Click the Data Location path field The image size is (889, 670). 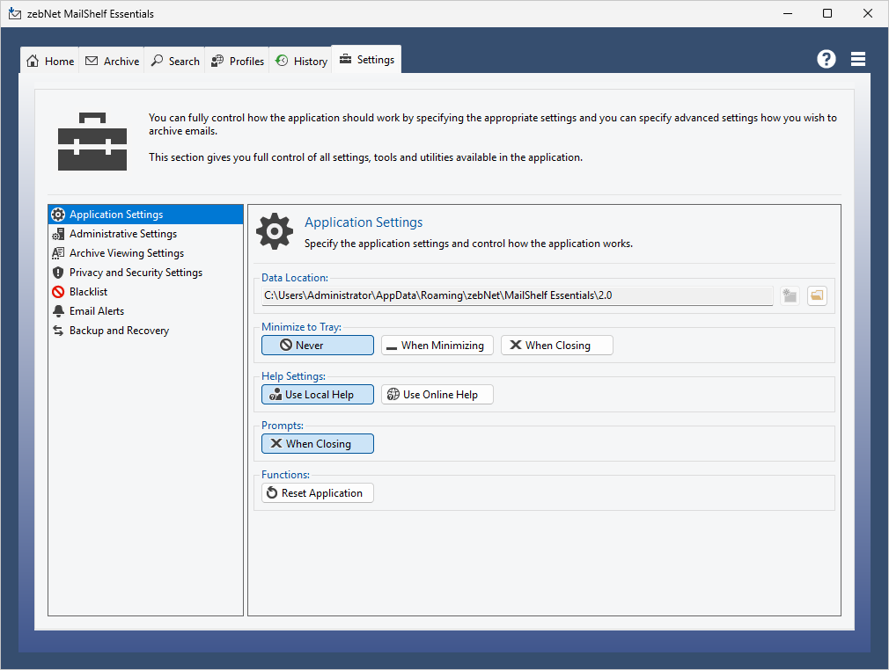tap(517, 296)
